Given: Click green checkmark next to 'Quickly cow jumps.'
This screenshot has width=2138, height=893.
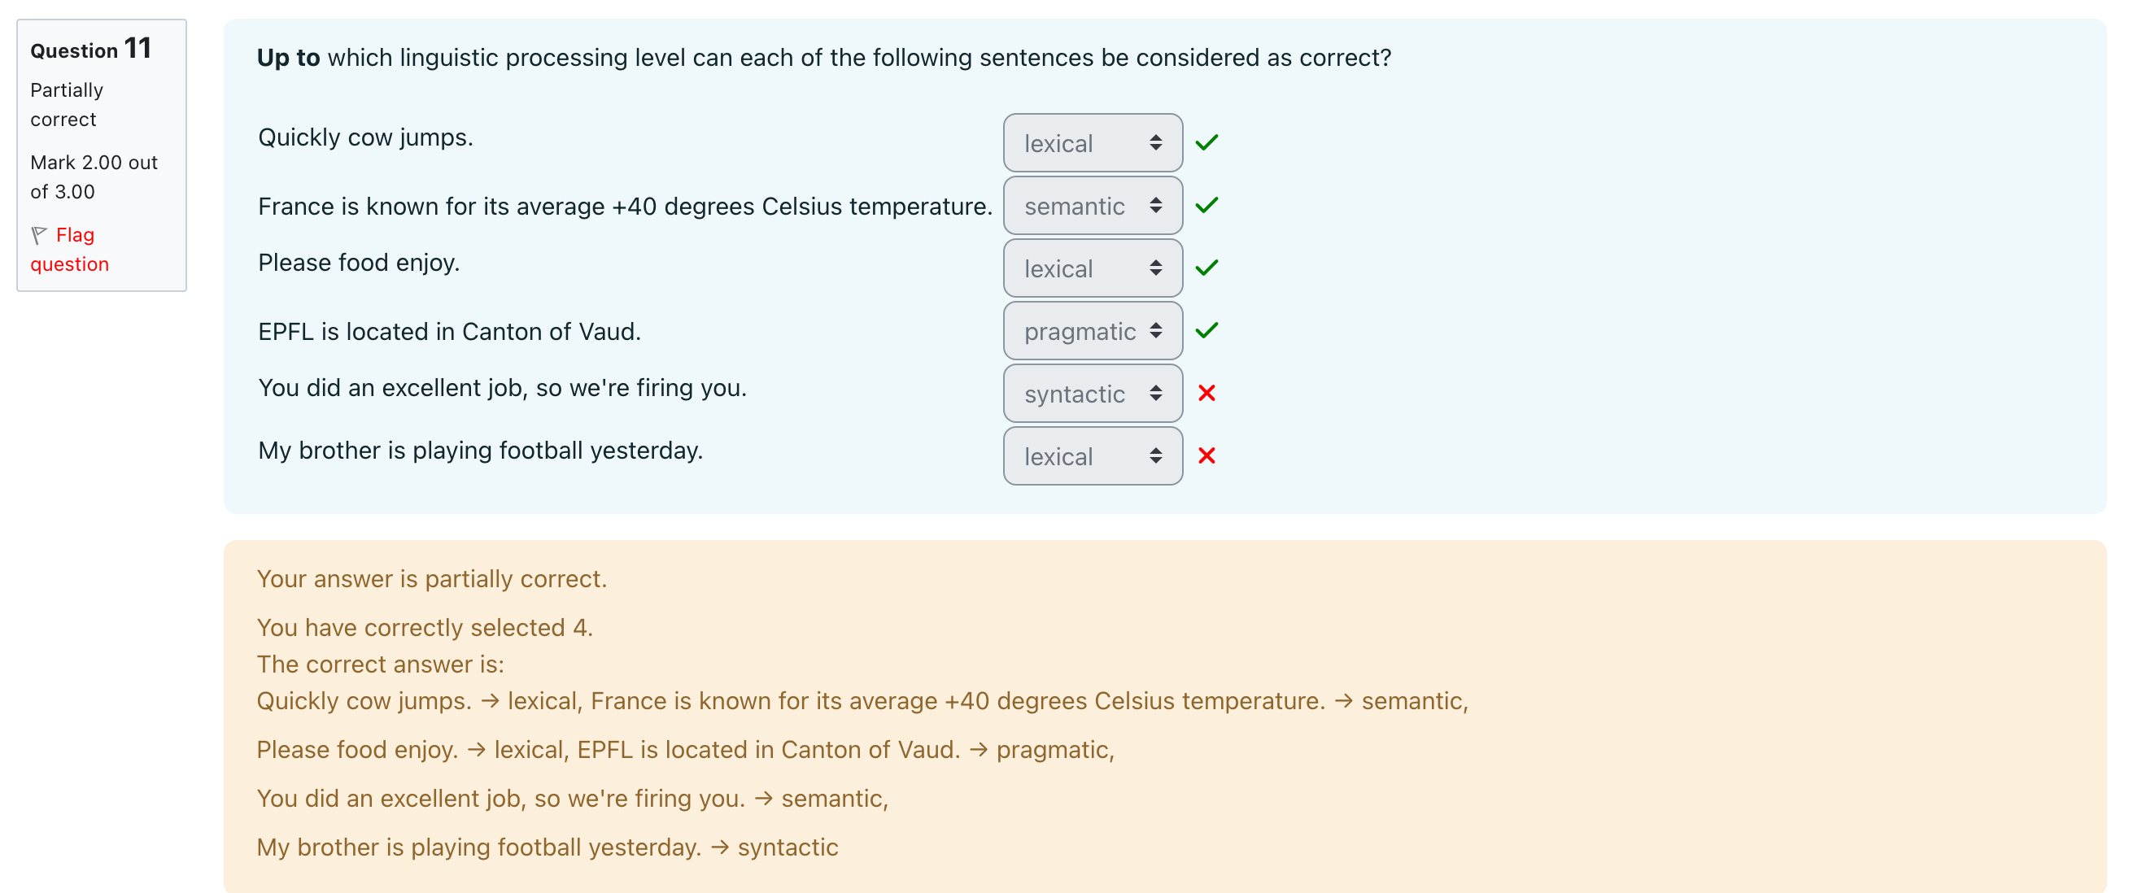Looking at the screenshot, I should tap(1206, 143).
